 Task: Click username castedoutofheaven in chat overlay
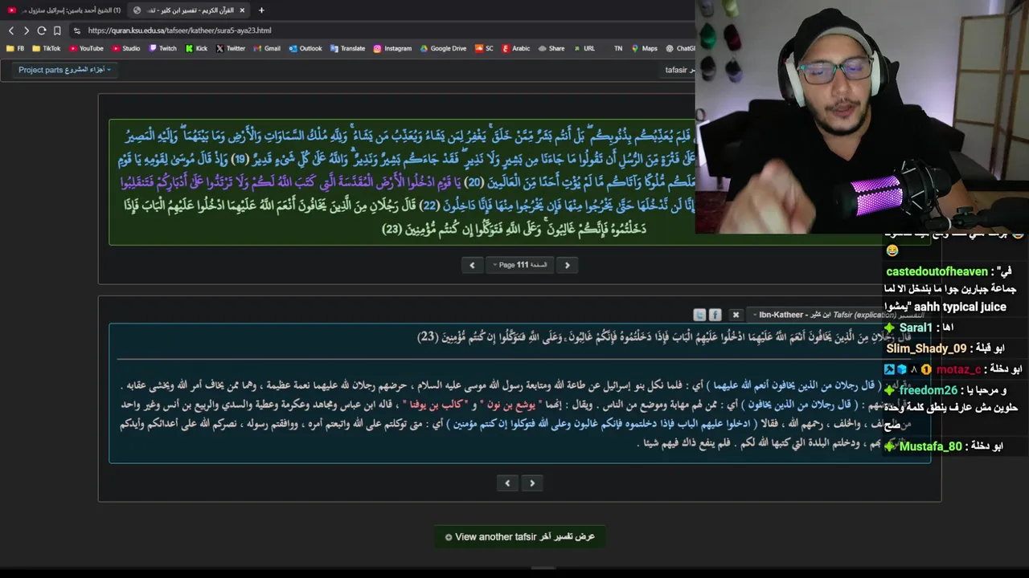coord(937,272)
